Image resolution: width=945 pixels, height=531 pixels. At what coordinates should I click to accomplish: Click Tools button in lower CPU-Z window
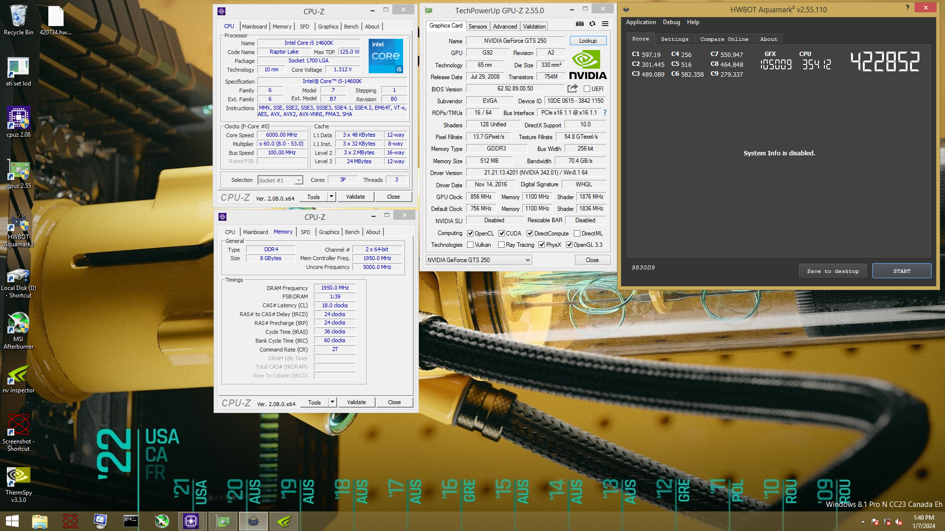tap(315, 402)
